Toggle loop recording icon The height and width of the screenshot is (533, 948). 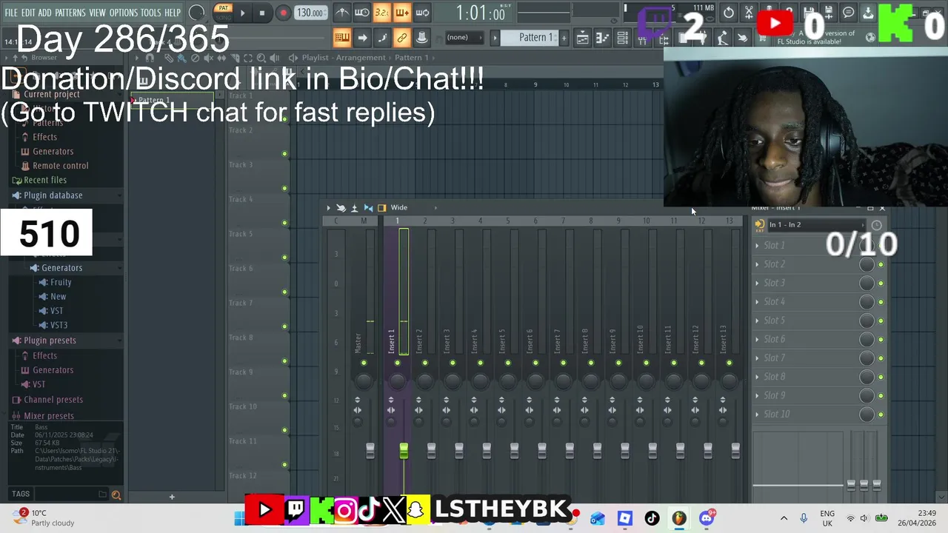coord(421,13)
